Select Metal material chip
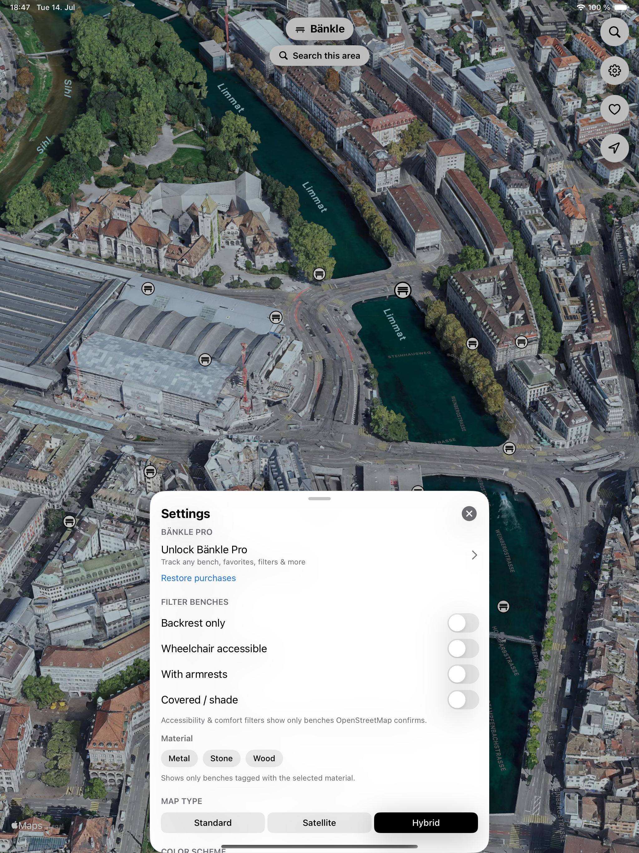Viewport: 639px width, 853px height. tap(179, 758)
